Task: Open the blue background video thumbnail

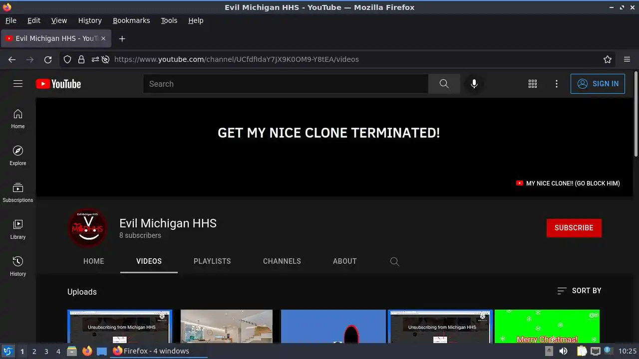Action: coord(333,326)
